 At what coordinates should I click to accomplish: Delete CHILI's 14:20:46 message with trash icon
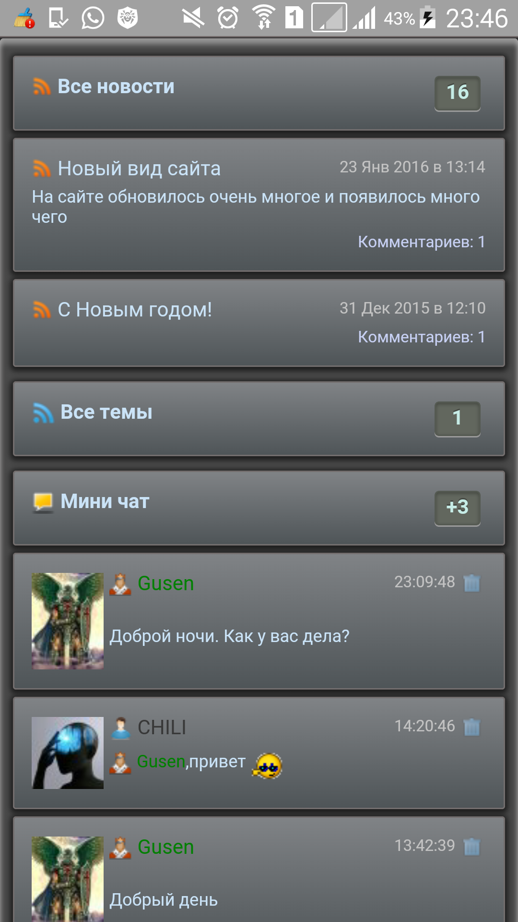471,727
